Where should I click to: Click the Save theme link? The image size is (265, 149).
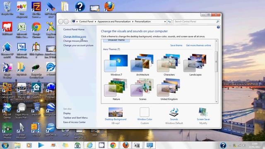click(x=176, y=45)
